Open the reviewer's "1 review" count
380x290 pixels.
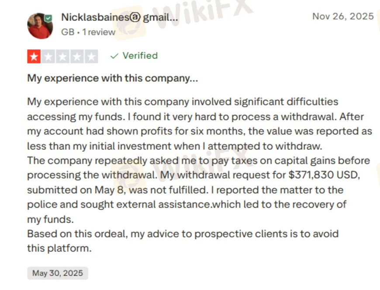click(99, 32)
